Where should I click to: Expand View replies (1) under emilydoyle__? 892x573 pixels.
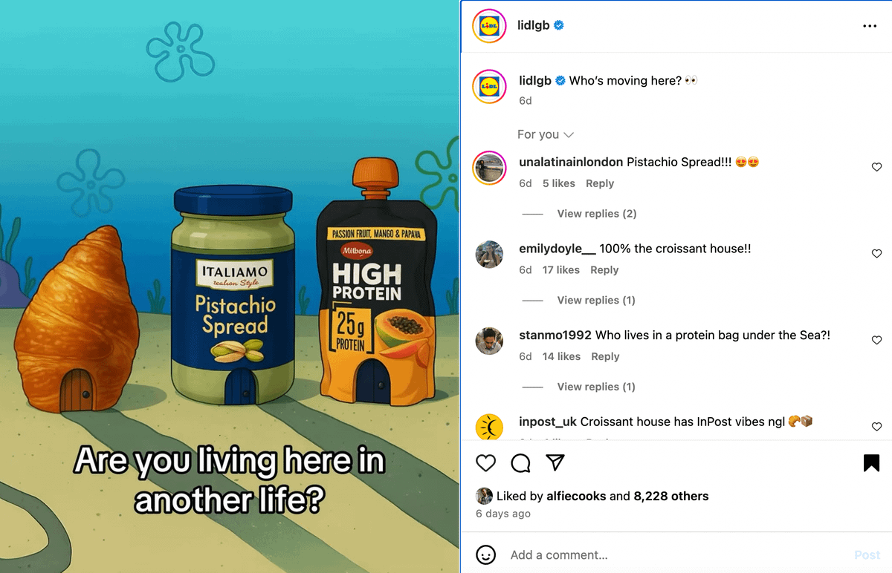[596, 300]
